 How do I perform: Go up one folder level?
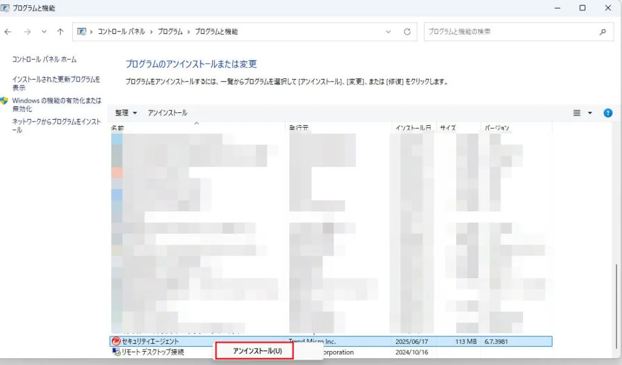60,32
